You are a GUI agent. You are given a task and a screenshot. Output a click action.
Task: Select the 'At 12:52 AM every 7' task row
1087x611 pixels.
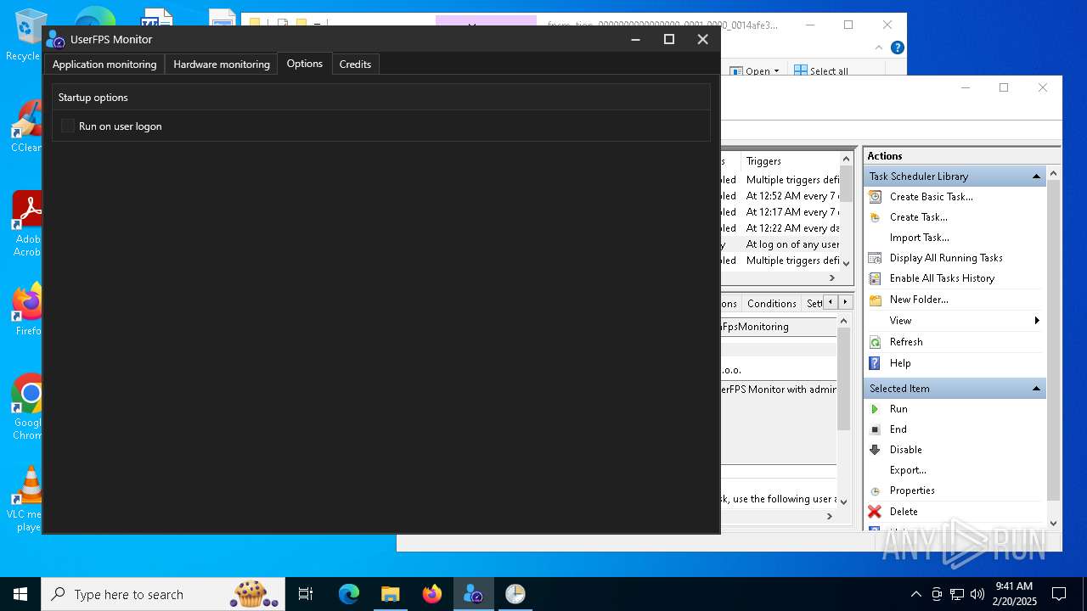click(781, 196)
